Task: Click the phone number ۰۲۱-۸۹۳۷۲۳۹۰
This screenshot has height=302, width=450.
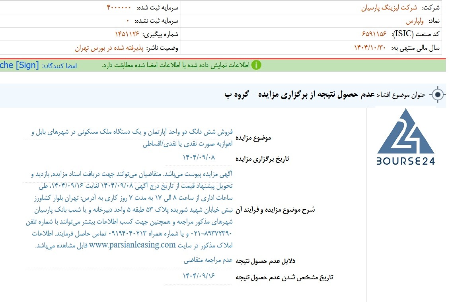Action: click(211, 234)
